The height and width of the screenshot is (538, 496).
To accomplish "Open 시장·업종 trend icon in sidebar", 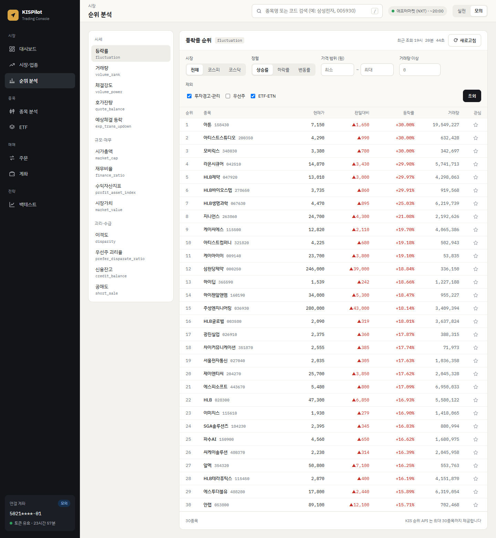I will click(x=12, y=65).
